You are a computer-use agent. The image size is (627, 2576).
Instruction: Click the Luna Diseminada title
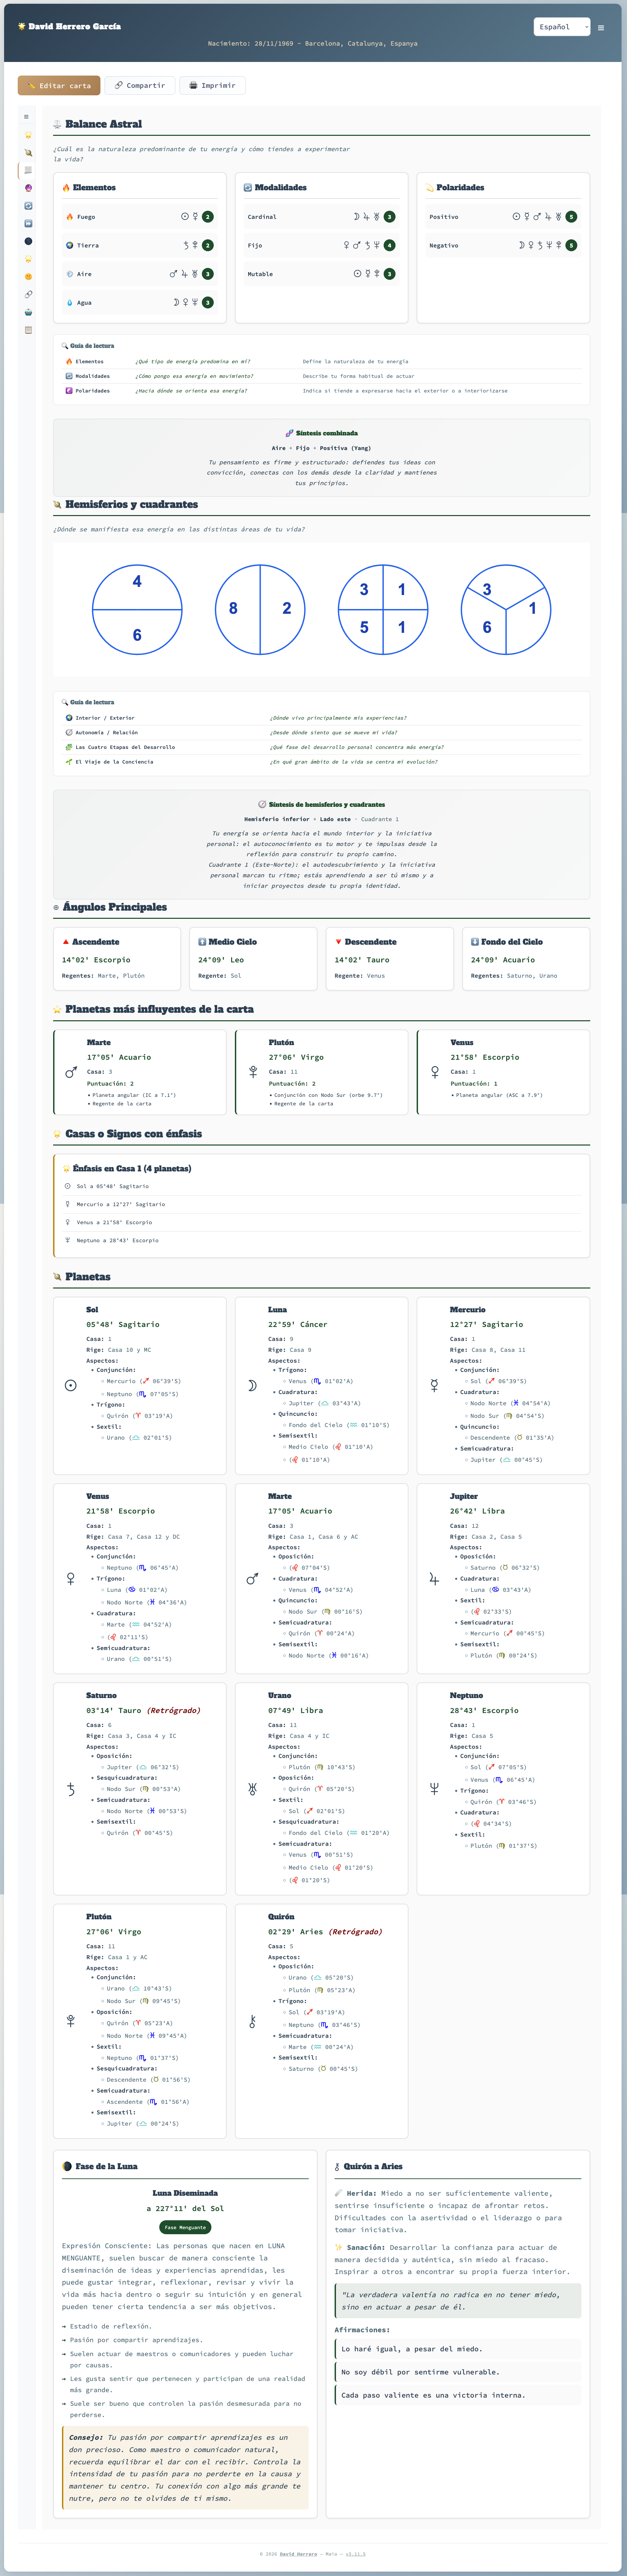(x=185, y=2193)
